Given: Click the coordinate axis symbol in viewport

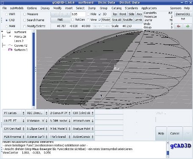Looking at the screenshot, I should tap(117, 67).
